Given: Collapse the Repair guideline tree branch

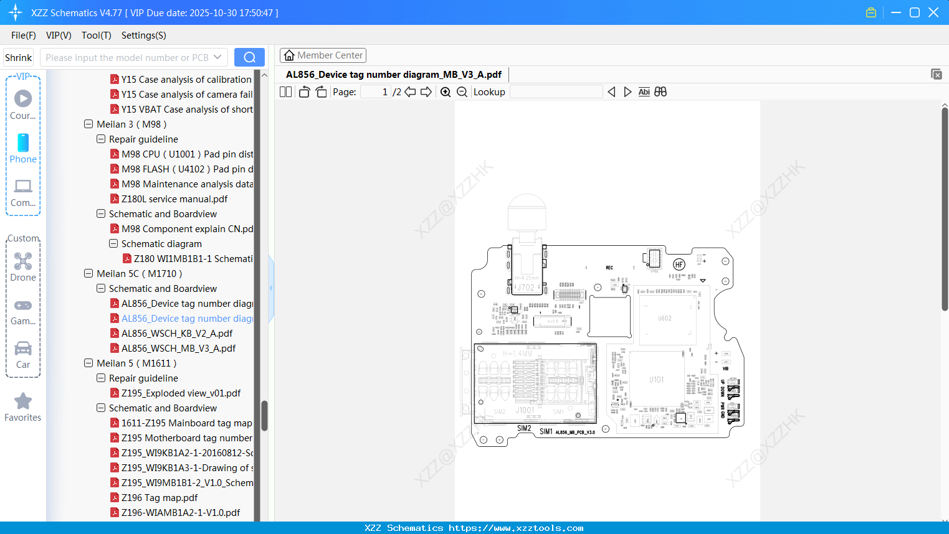Looking at the screenshot, I should click(100, 139).
